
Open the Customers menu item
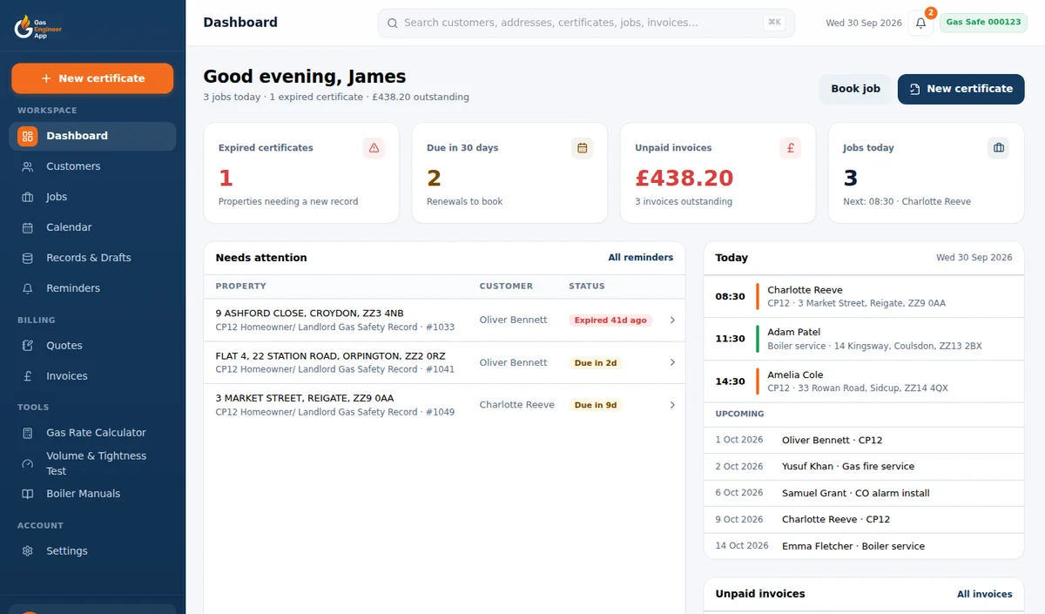pyautogui.click(x=92, y=166)
